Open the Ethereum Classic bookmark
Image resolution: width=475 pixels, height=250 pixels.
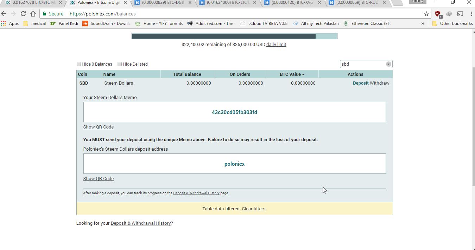pyautogui.click(x=367, y=24)
